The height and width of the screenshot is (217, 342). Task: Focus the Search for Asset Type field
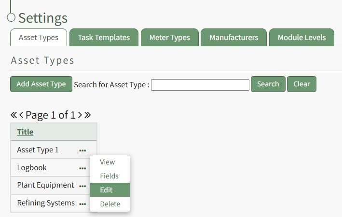pos(200,85)
